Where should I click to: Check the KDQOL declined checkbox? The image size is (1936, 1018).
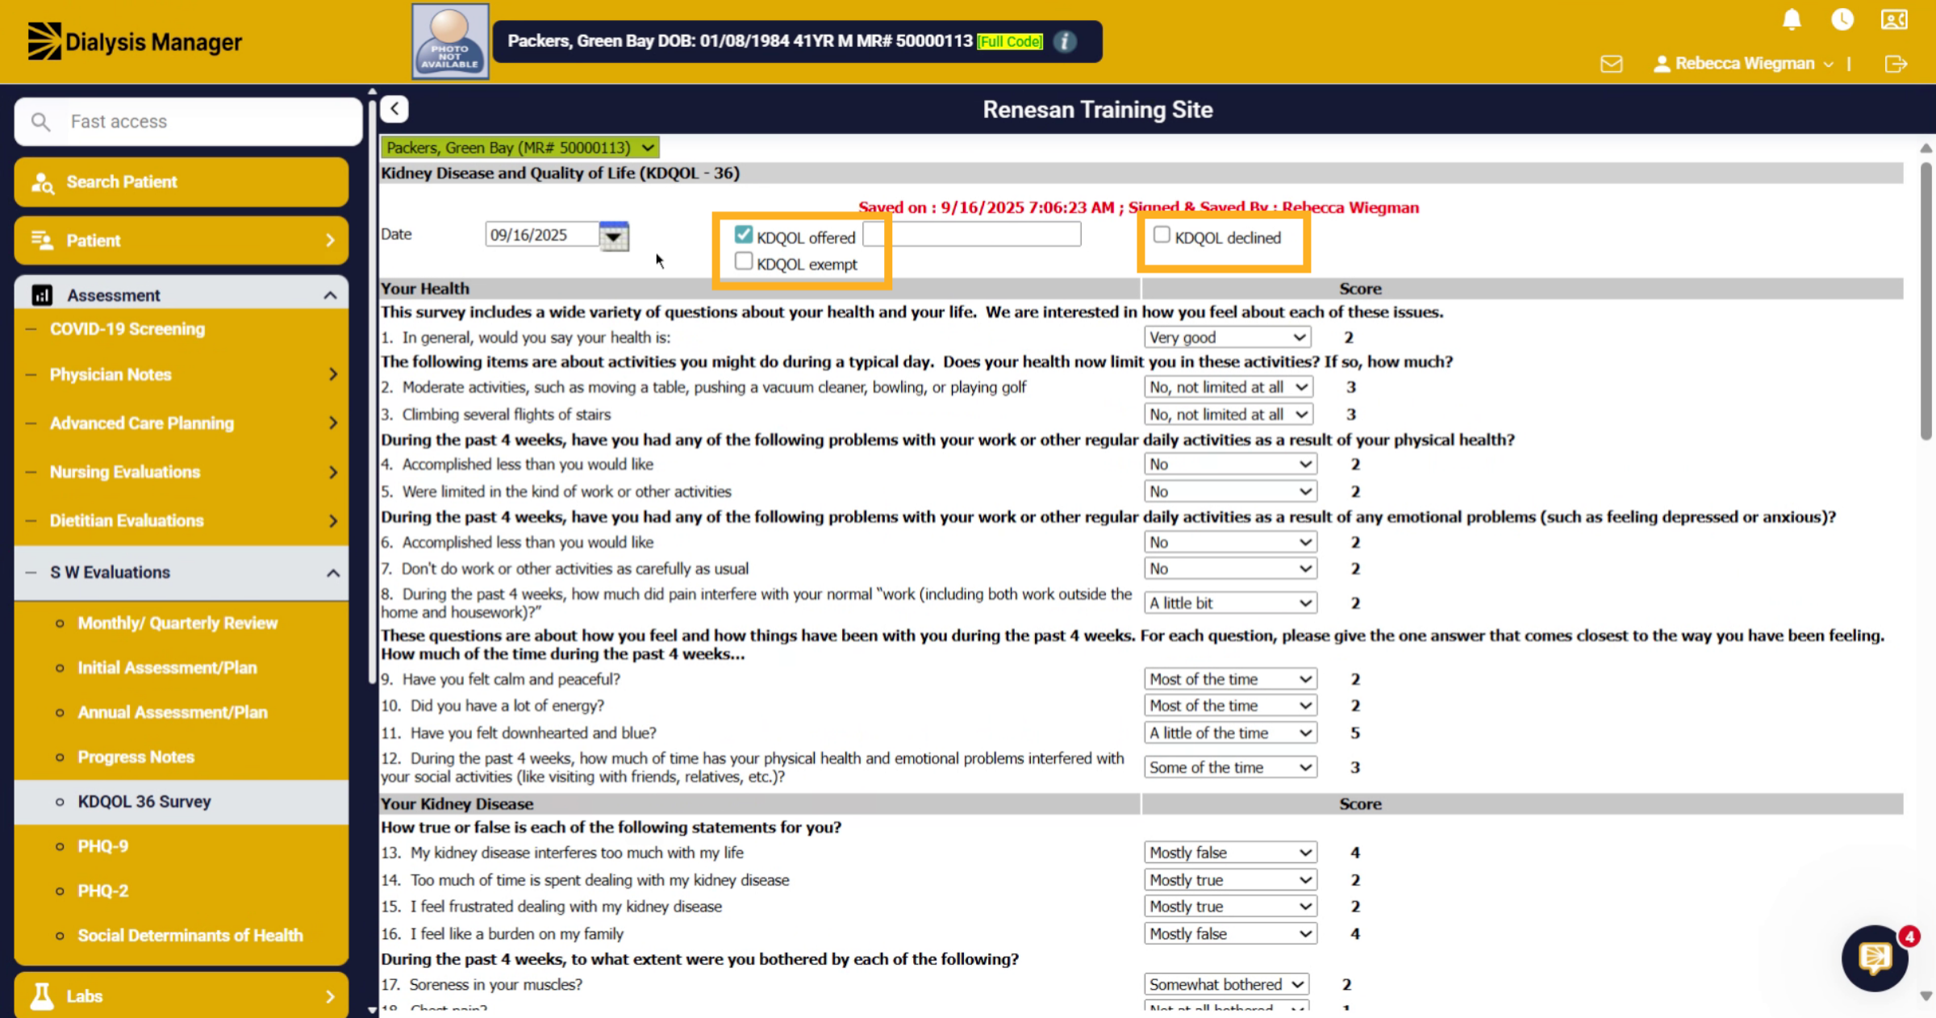pyautogui.click(x=1162, y=235)
